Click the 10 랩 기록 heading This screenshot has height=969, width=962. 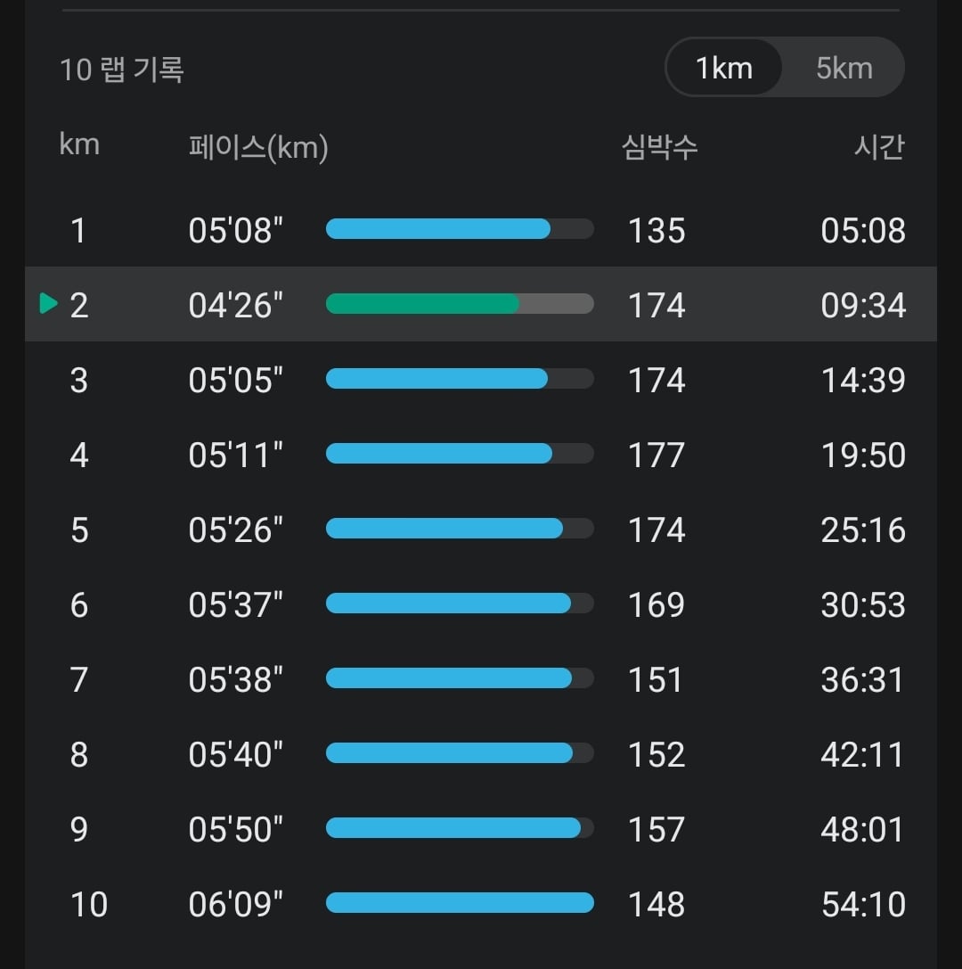[x=122, y=69]
